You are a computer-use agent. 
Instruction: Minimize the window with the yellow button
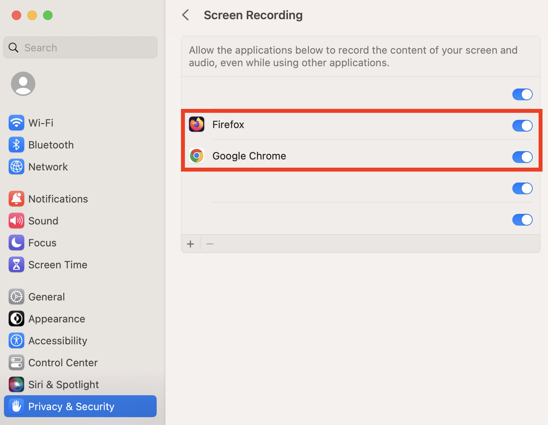(x=32, y=15)
